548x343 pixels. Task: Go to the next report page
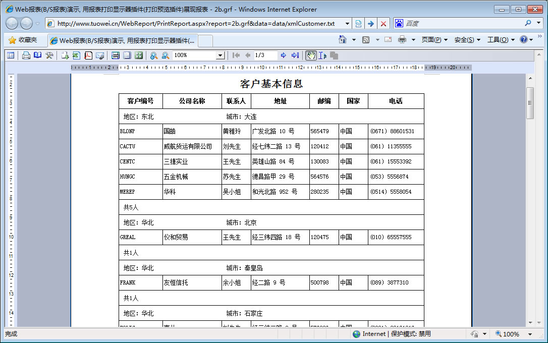pyautogui.click(x=284, y=55)
